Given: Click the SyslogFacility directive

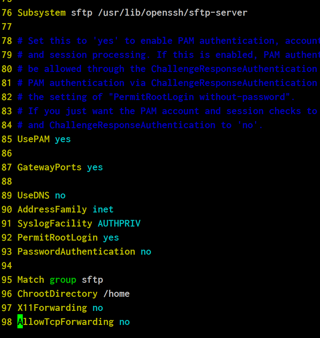Looking at the screenshot, I should (x=55, y=224).
